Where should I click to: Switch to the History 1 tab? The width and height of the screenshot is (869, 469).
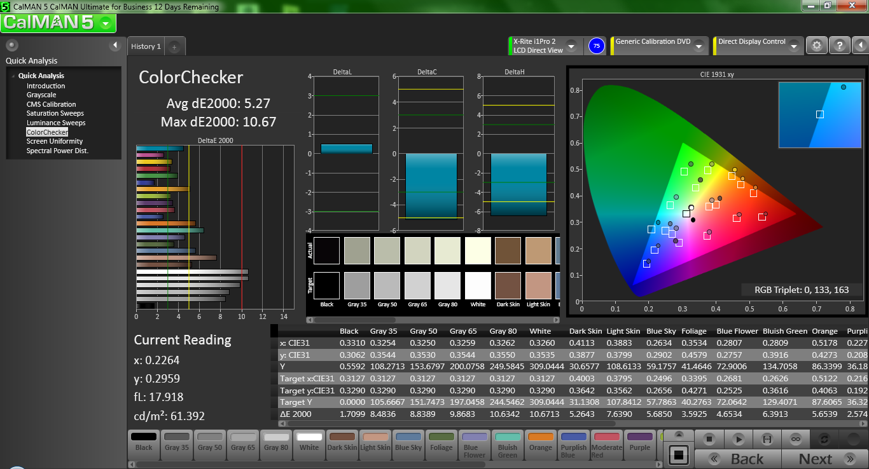tap(146, 46)
